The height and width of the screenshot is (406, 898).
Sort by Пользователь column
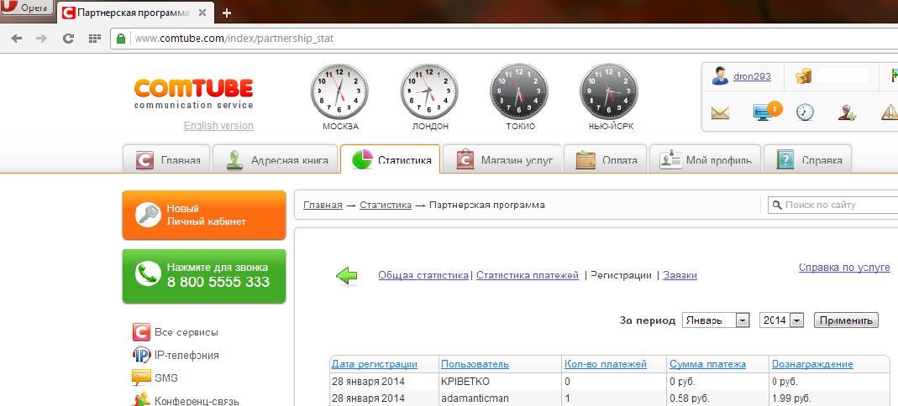[x=475, y=364]
